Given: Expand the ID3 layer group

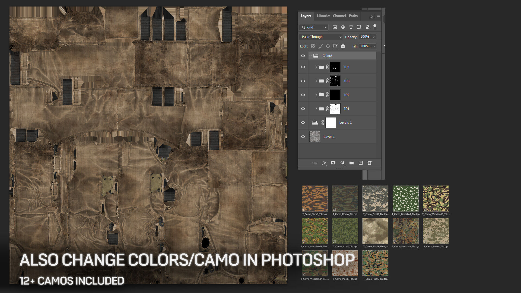Looking at the screenshot, I should pyautogui.click(x=316, y=81).
